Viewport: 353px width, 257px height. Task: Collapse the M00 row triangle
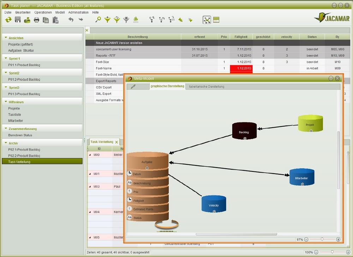click(90, 155)
